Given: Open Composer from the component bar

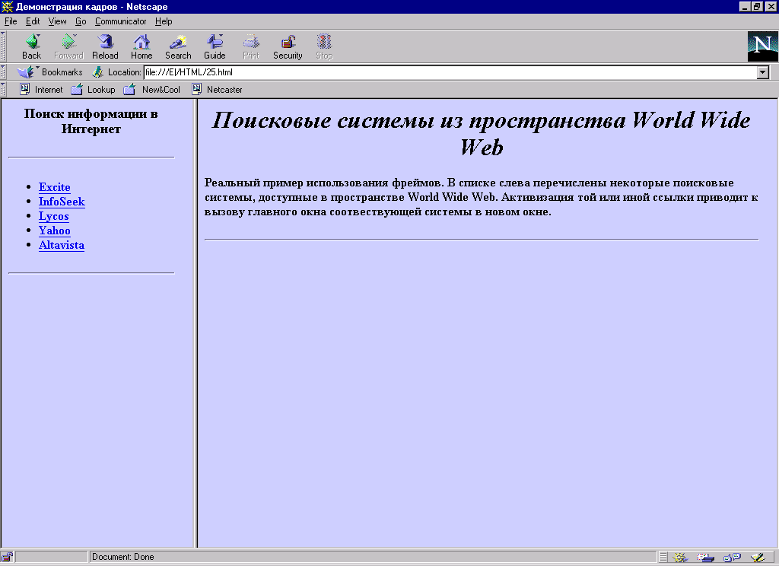Looking at the screenshot, I should (x=758, y=558).
